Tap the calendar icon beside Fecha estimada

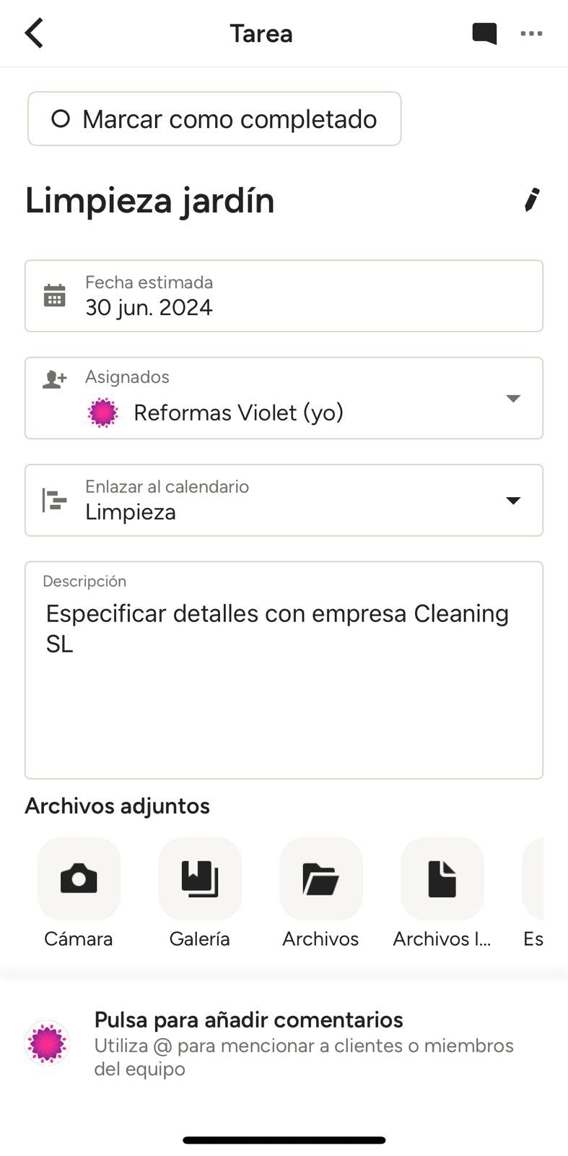[x=55, y=296]
